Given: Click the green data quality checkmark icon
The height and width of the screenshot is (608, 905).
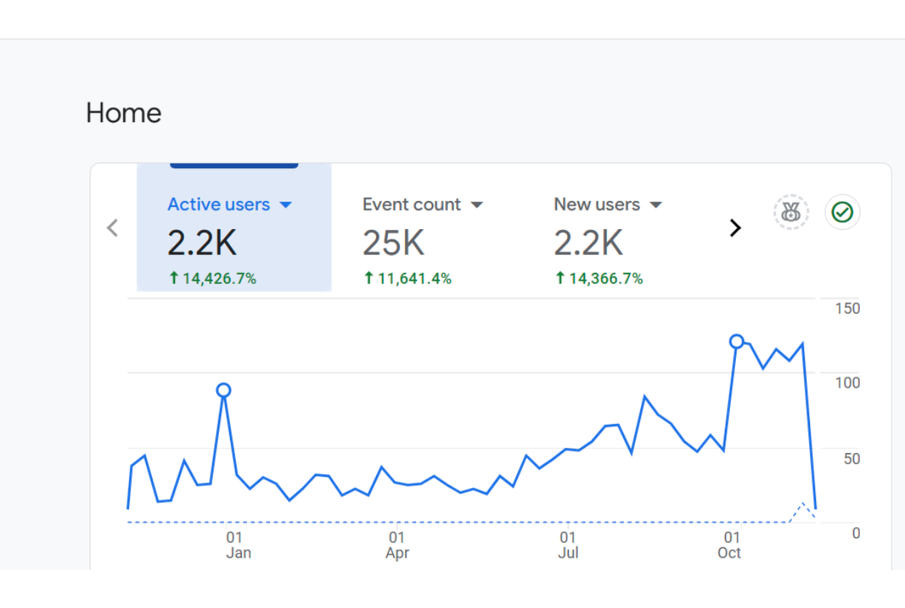Looking at the screenshot, I should point(842,212).
